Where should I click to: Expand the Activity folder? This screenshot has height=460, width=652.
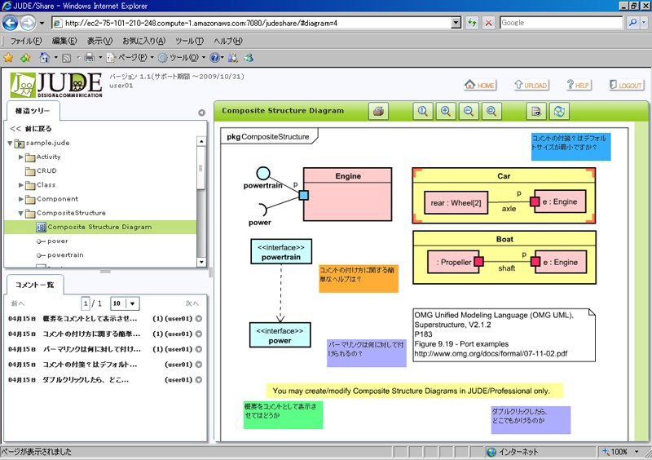point(21,157)
